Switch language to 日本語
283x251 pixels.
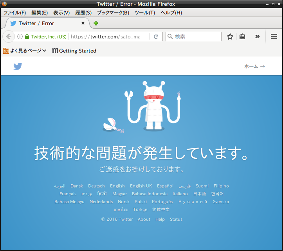point(200,194)
